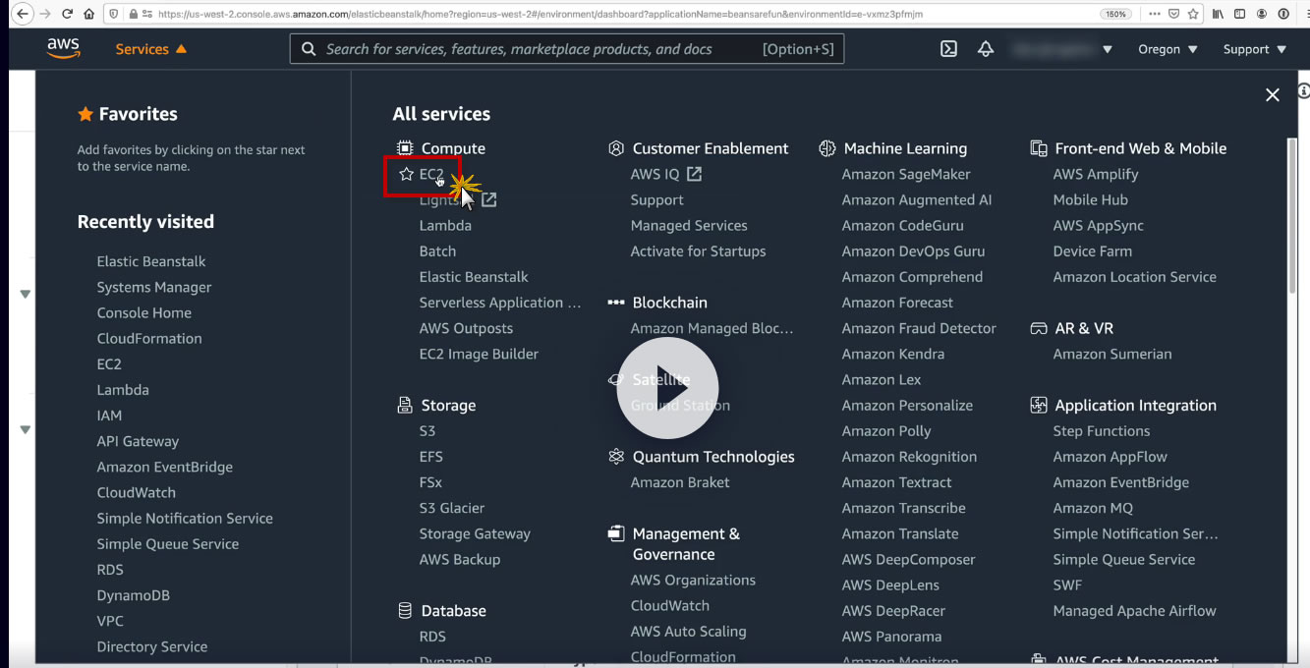The width and height of the screenshot is (1310, 668).
Task: Click the Storage category icon
Action: [x=404, y=405]
